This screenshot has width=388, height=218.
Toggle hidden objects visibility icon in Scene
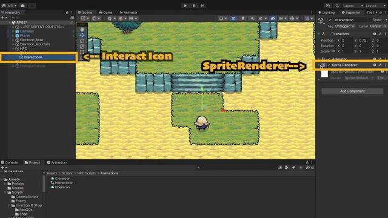[273, 18]
